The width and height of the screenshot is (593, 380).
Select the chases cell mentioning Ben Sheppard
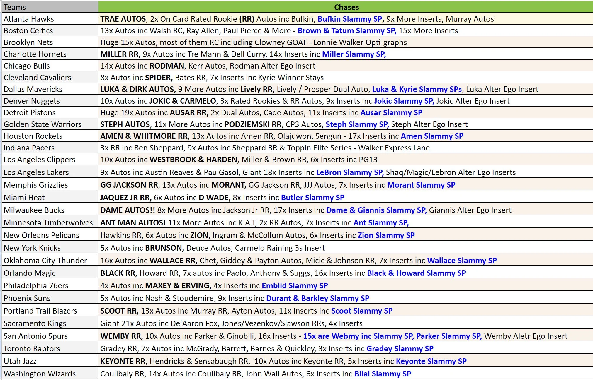point(346,148)
